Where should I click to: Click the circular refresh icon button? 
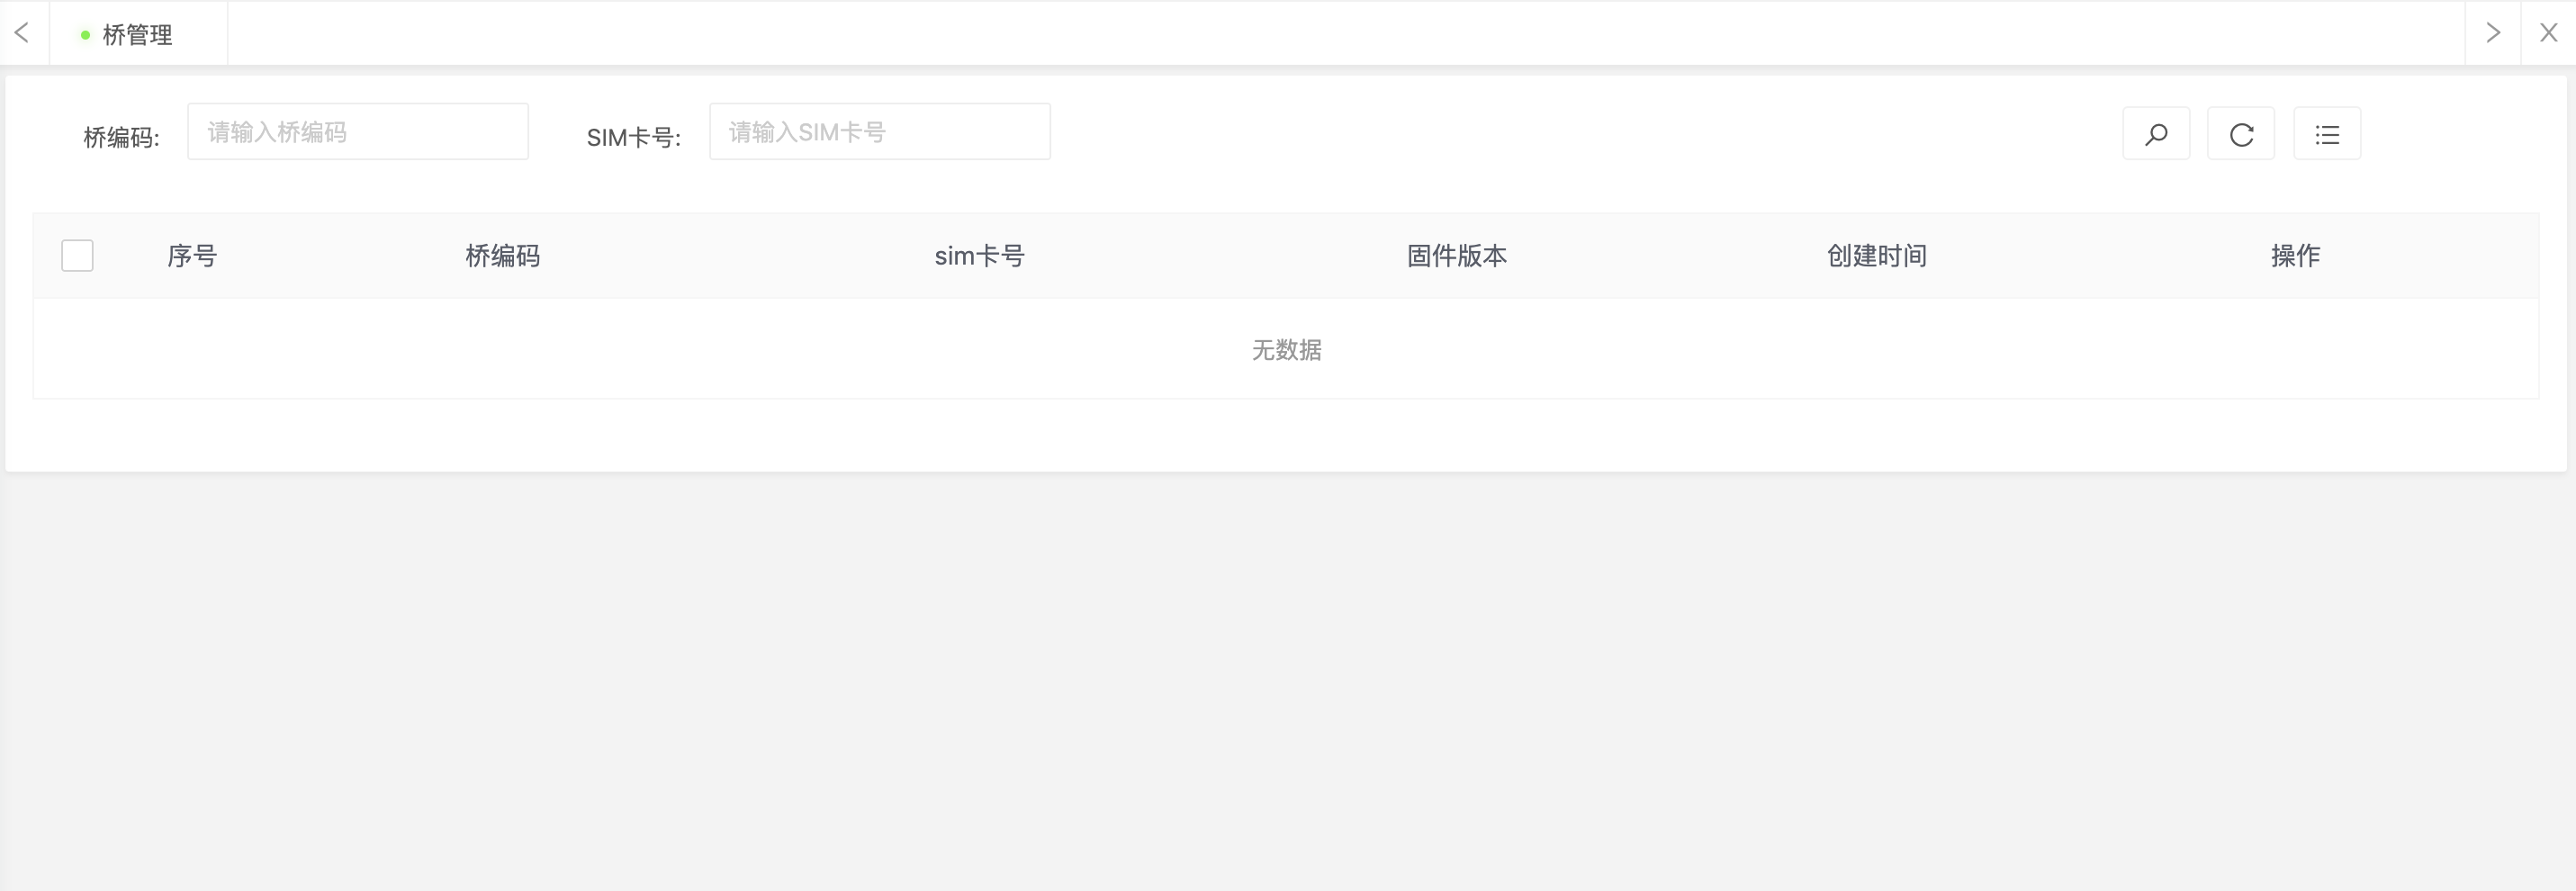coord(2241,133)
